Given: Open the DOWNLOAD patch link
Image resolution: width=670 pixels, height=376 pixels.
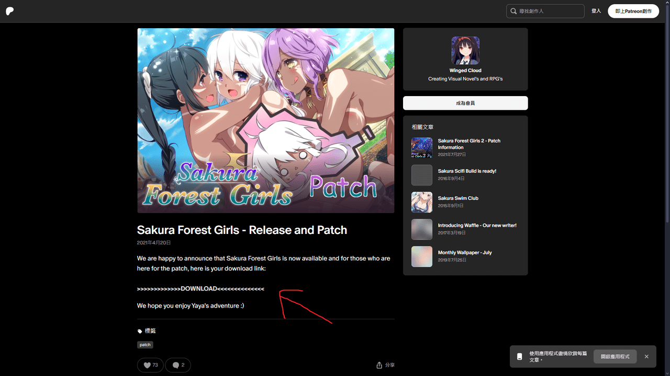Looking at the screenshot, I should coord(200,289).
